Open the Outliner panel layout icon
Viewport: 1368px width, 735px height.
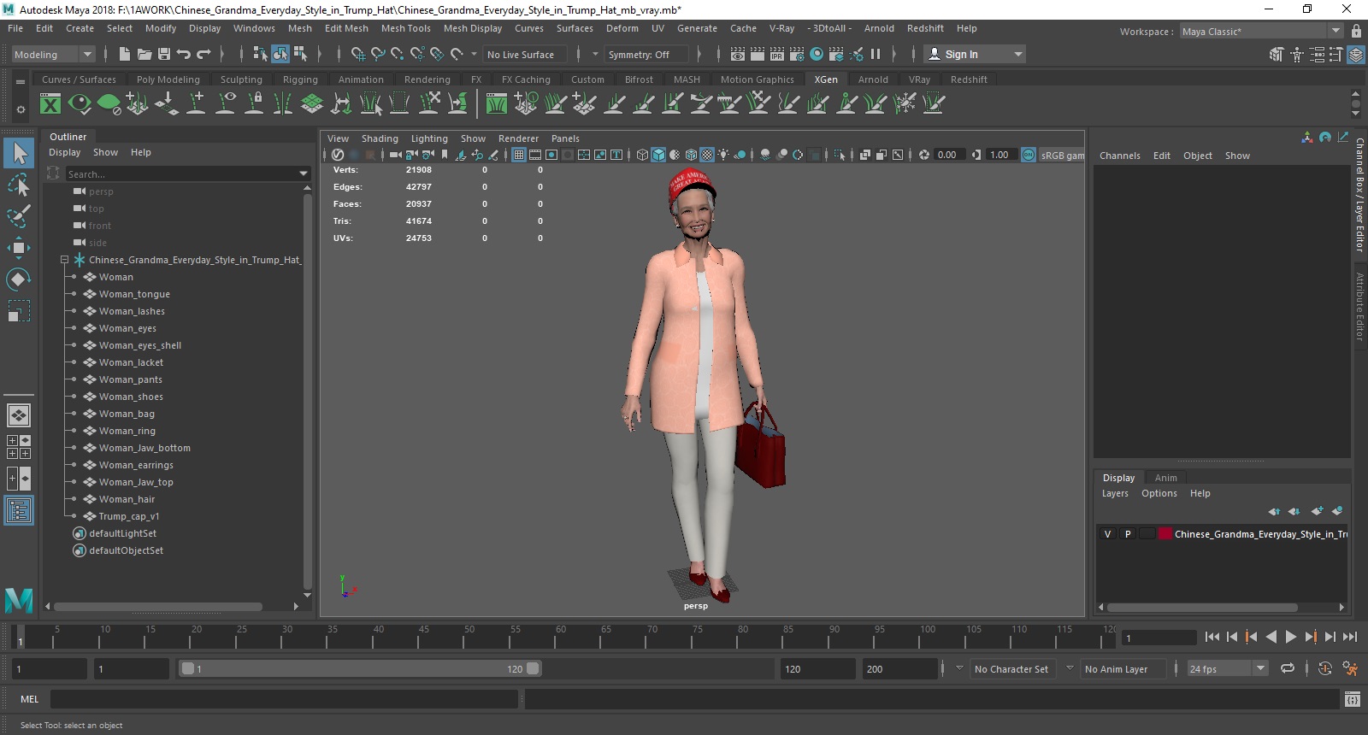[x=19, y=510]
